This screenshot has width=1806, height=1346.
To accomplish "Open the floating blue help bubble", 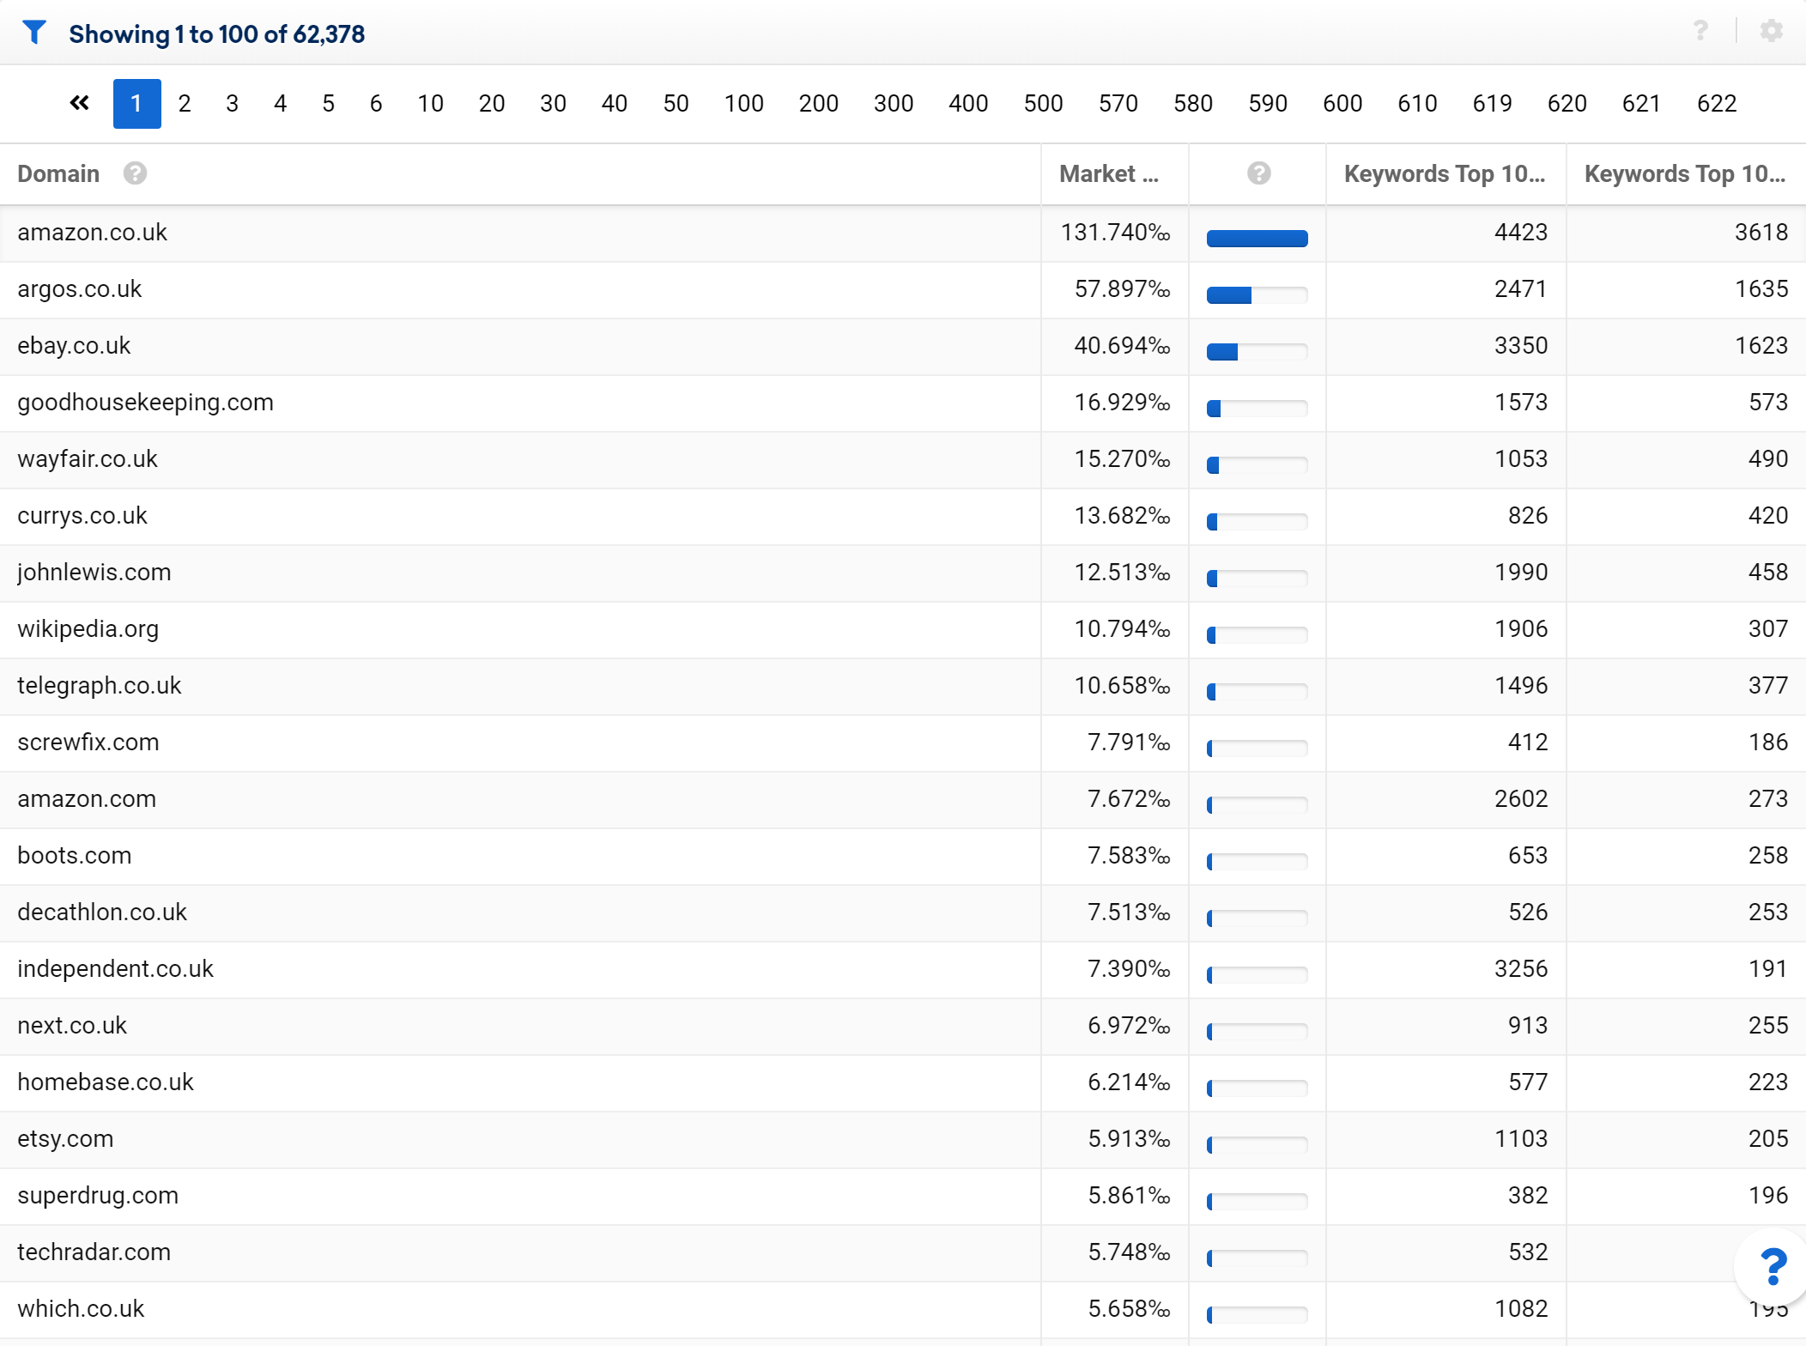I will click(x=1773, y=1266).
